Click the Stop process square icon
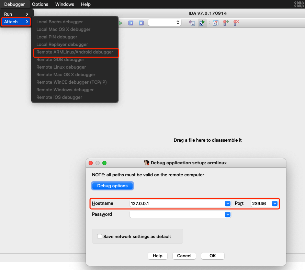 click(x=141, y=23)
